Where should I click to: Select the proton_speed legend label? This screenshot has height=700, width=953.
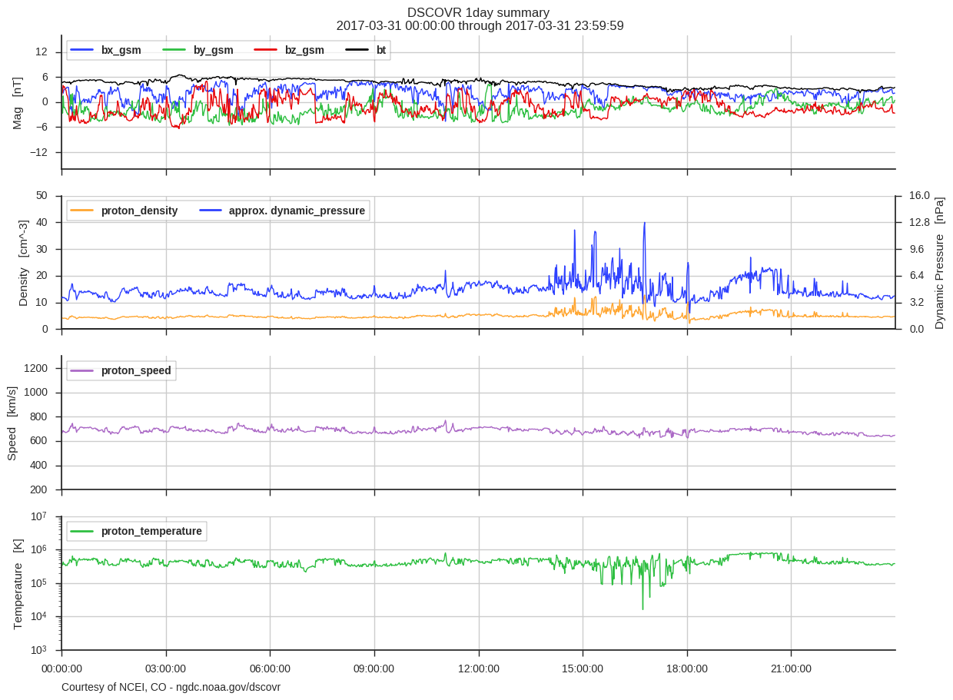(136, 370)
